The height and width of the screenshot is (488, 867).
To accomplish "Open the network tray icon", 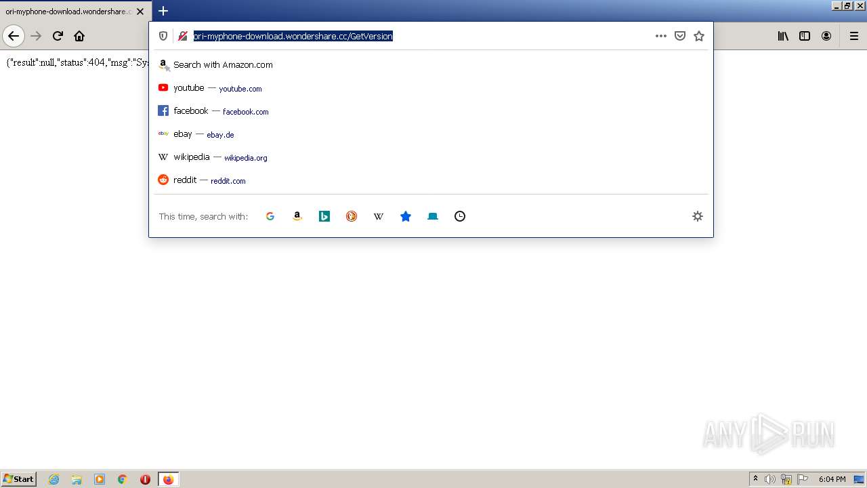I will coord(786,479).
